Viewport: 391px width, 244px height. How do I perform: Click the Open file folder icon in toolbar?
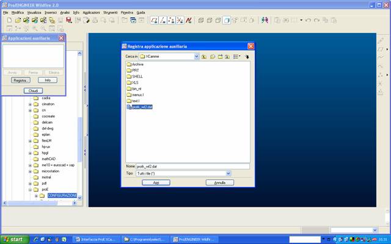point(18,20)
